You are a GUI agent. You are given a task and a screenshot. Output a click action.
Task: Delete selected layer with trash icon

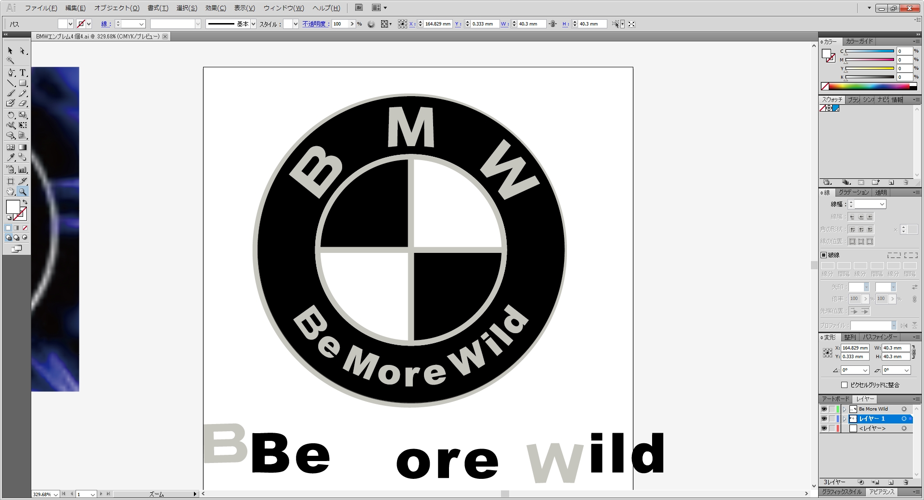click(906, 482)
